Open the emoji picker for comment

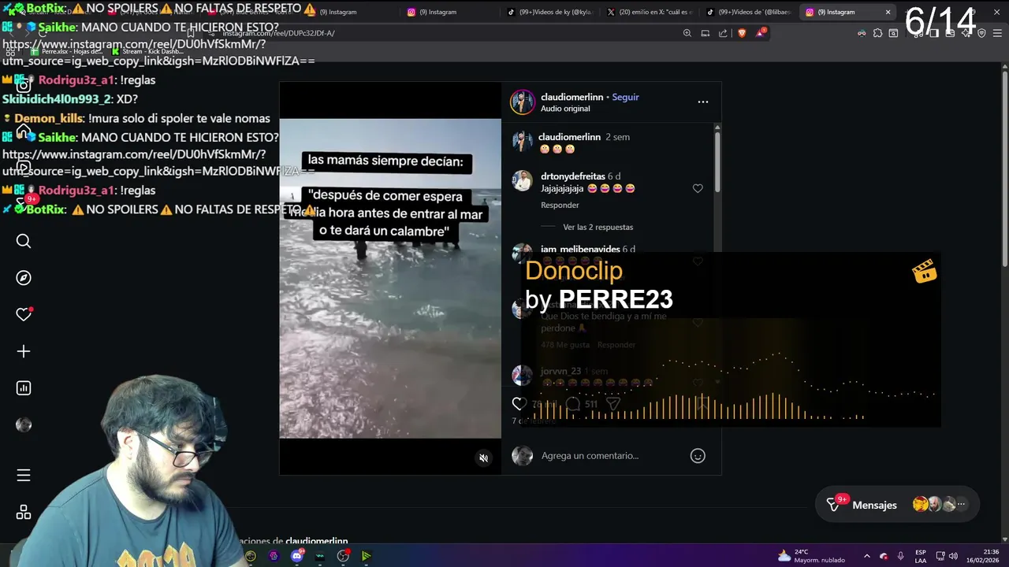click(x=698, y=455)
